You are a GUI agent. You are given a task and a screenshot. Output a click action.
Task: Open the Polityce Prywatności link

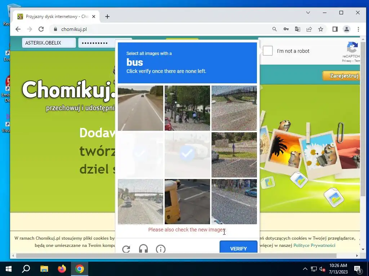[x=314, y=245]
